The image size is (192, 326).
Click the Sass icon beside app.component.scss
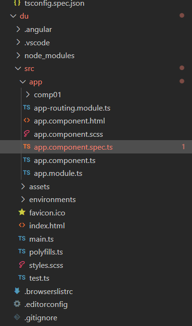tap(27, 133)
